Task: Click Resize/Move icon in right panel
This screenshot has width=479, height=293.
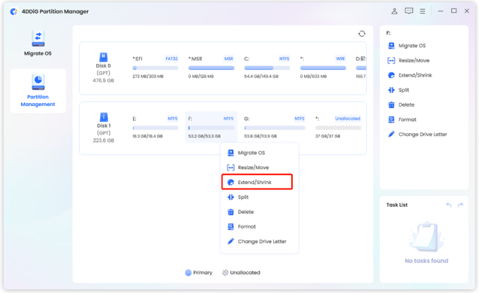Action: pyautogui.click(x=392, y=60)
